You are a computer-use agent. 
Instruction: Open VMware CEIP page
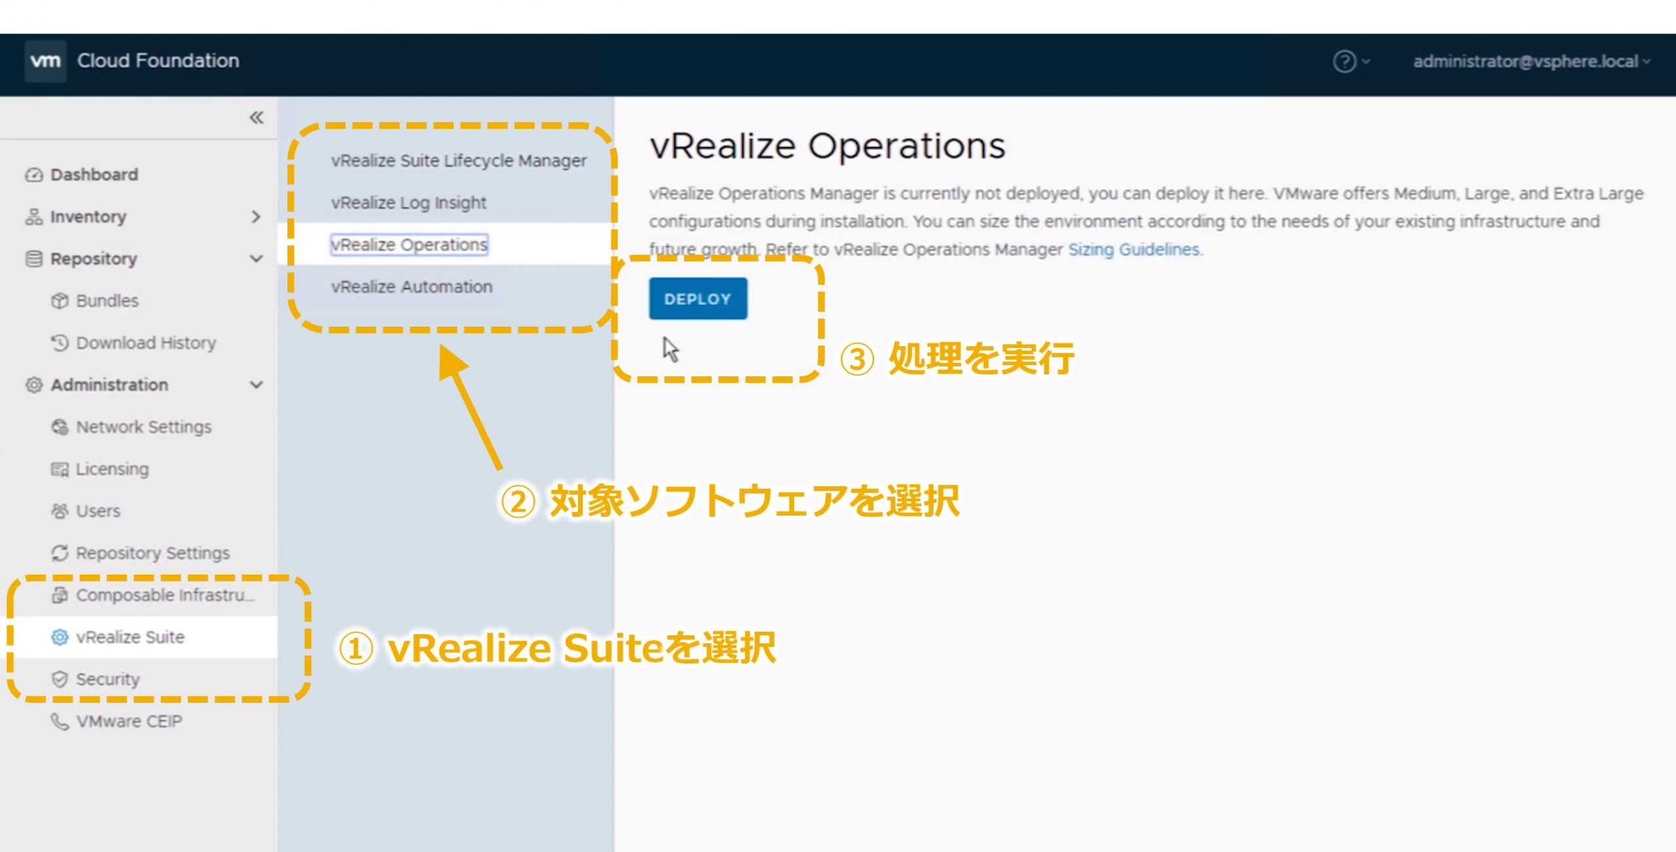(x=129, y=721)
